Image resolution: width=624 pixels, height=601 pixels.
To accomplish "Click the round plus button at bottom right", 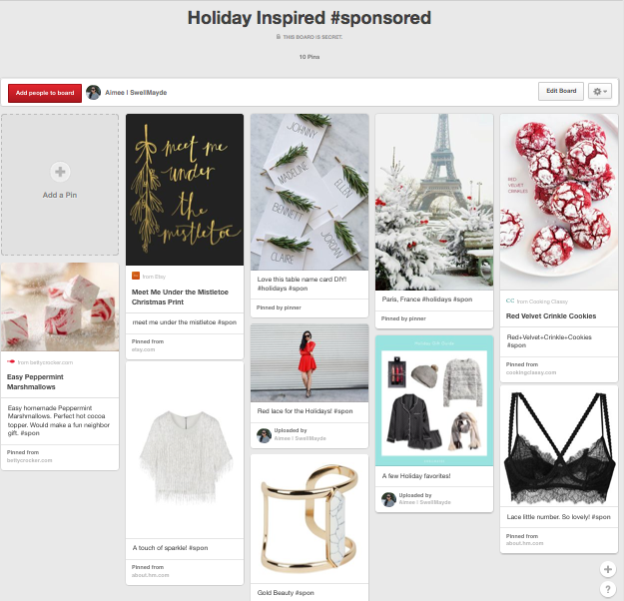I will (607, 569).
